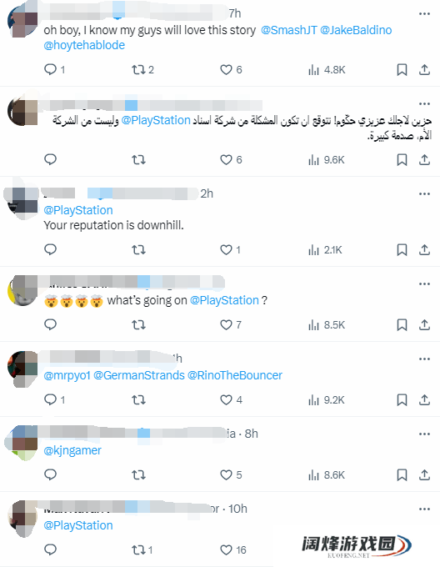440x567 pixels.
Task: Open more options on the @kjngamer tweet
Action: (x=424, y=434)
